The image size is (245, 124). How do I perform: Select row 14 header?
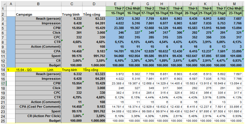[3, 70]
